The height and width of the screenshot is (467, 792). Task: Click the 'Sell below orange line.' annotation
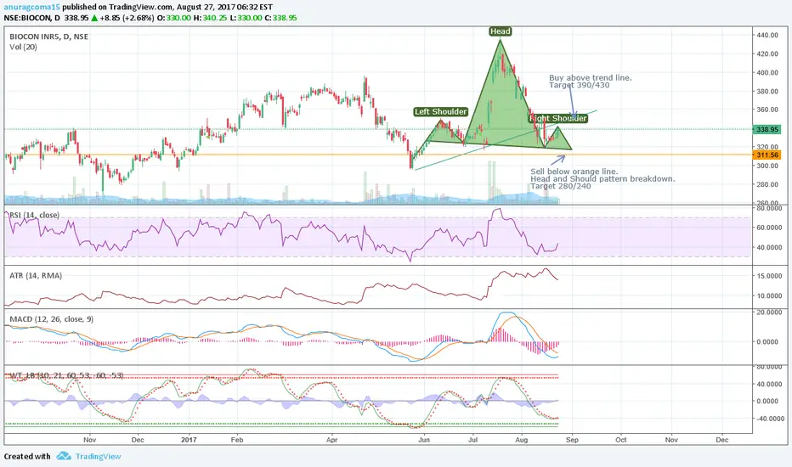pyautogui.click(x=574, y=172)
